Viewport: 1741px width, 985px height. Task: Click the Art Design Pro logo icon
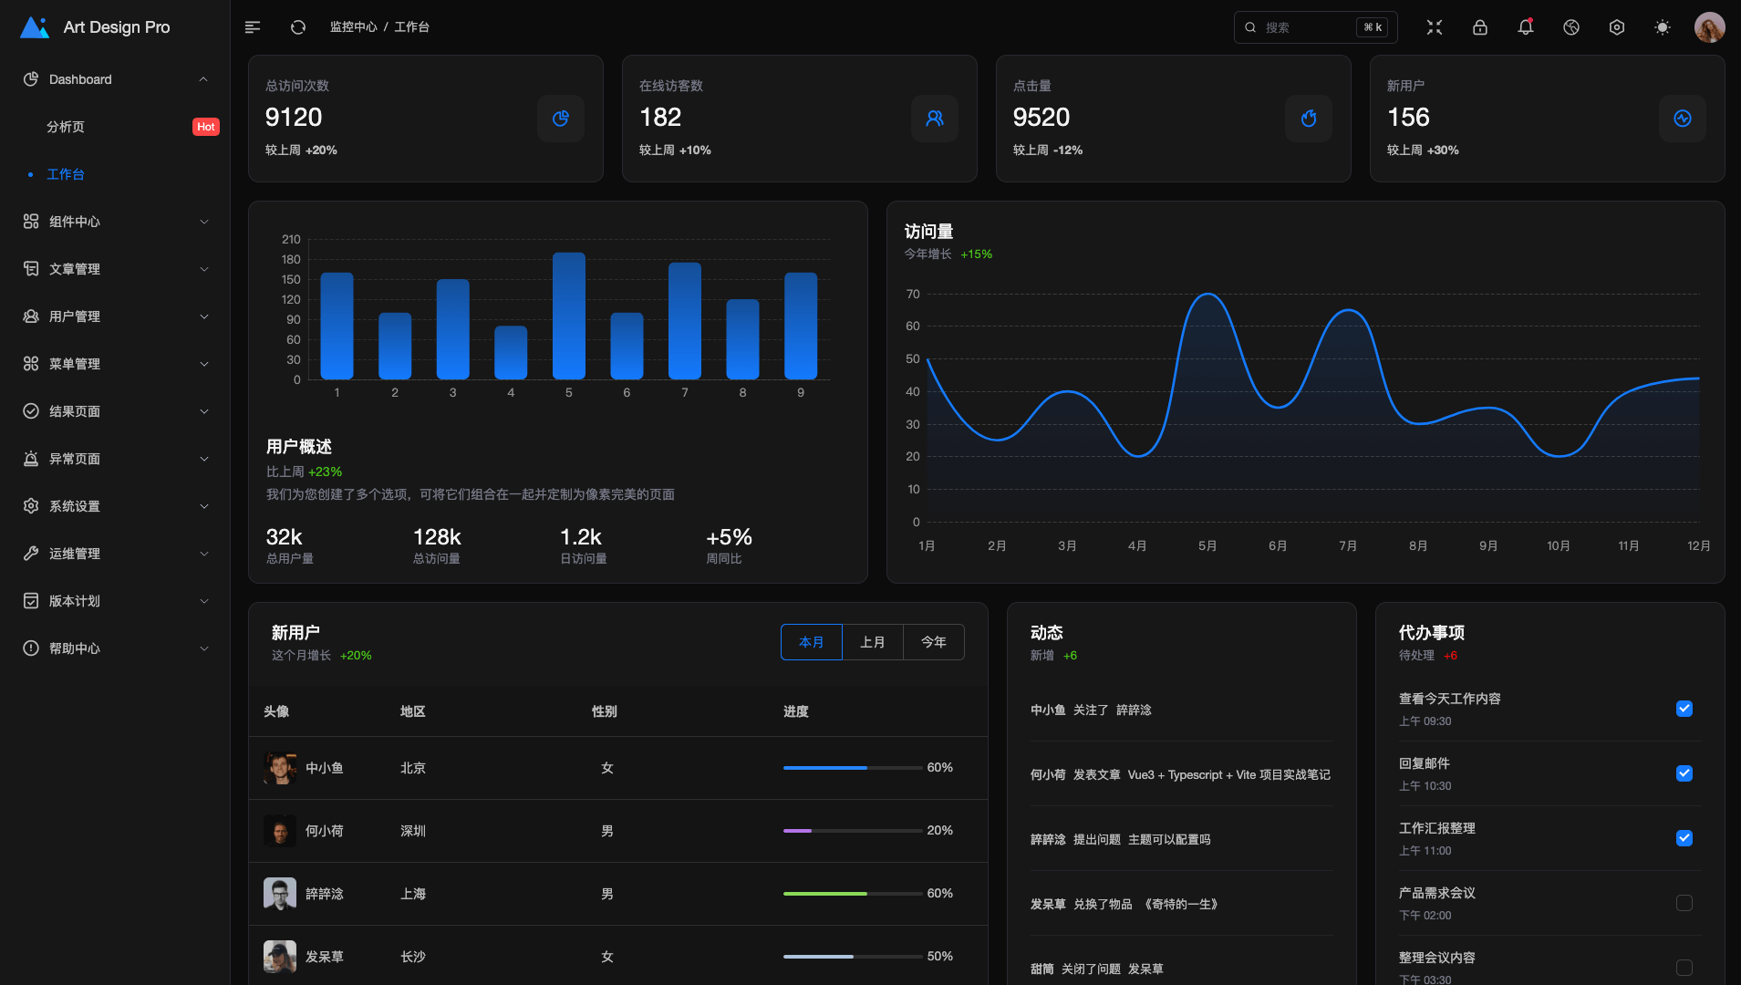(x=34, y=26)
